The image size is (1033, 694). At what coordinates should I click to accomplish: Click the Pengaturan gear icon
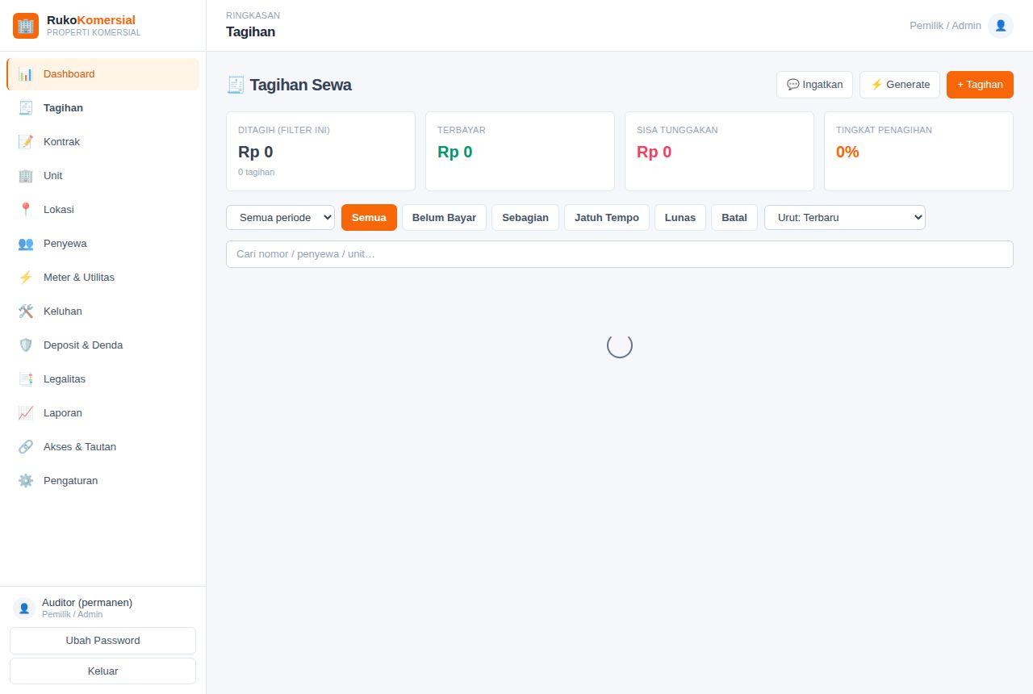(x=26, y=481)
